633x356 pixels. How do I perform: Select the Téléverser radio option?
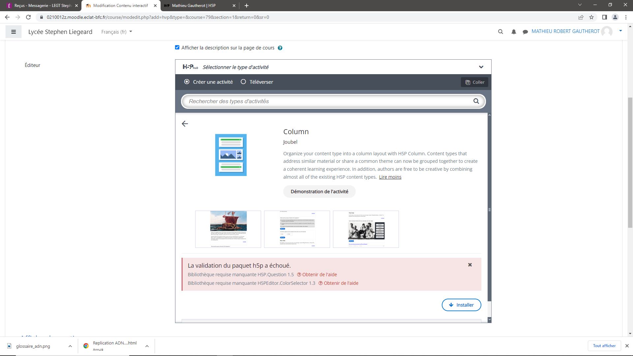[243, 82]
